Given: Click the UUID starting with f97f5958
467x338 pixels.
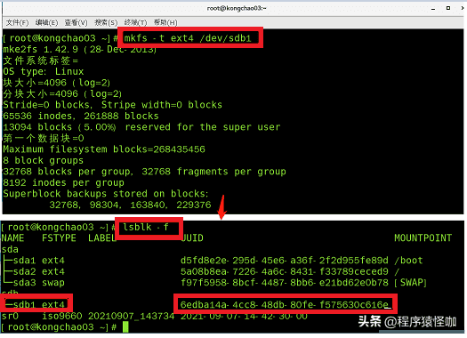Looking at the screenshot, I should point(285,283).
